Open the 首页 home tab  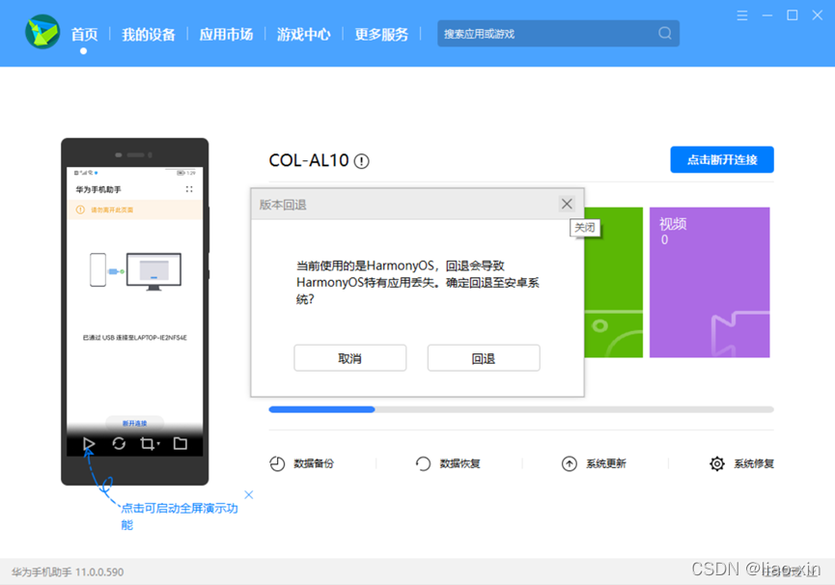tap(84, 35)
